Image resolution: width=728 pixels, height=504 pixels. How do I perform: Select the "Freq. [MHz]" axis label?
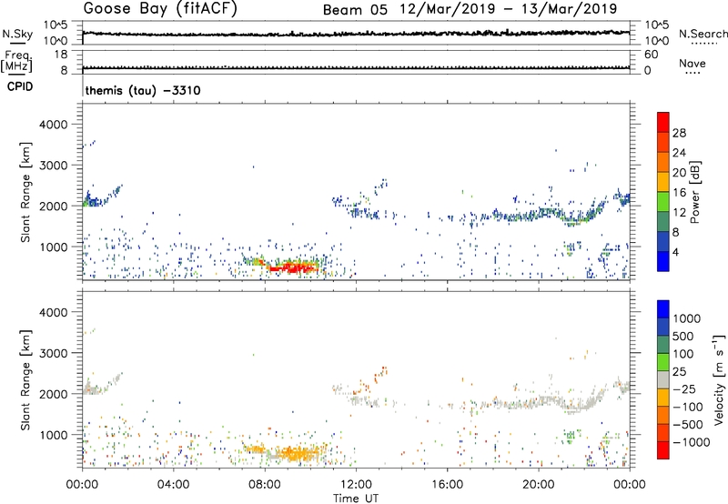click(17, 61)
